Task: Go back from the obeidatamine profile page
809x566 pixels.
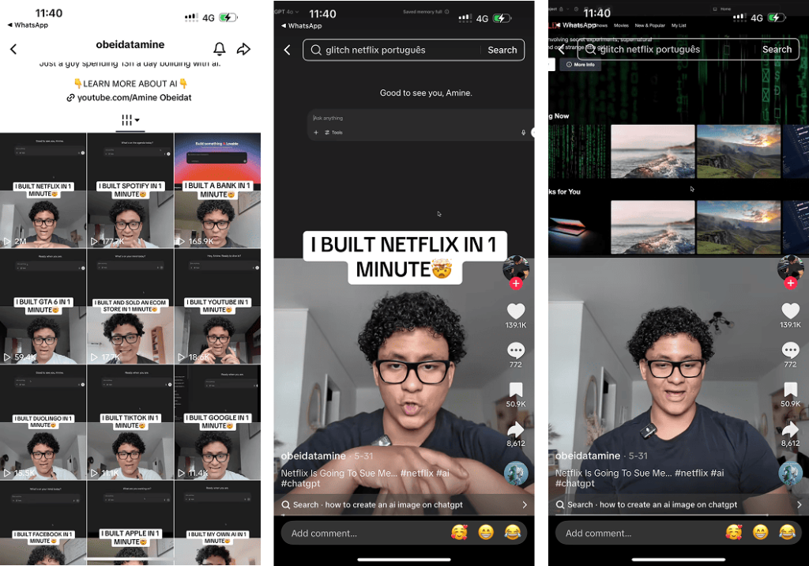Action: [x=13, y=49]
